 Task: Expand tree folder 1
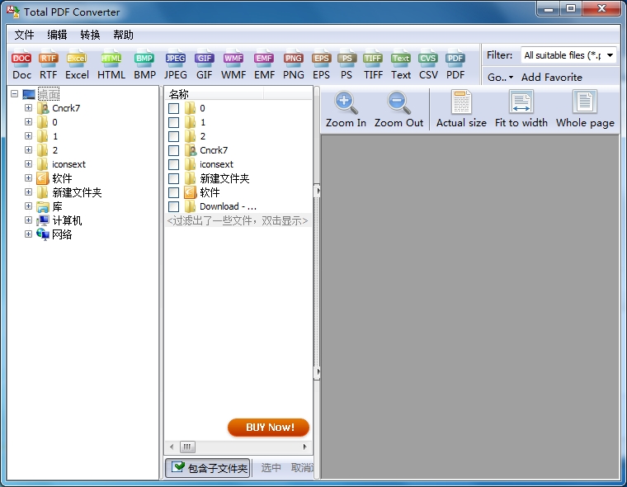coord(28,135)
